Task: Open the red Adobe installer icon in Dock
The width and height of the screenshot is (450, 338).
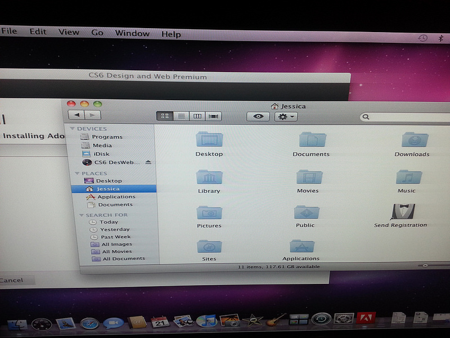Action: tap(366, 318)
